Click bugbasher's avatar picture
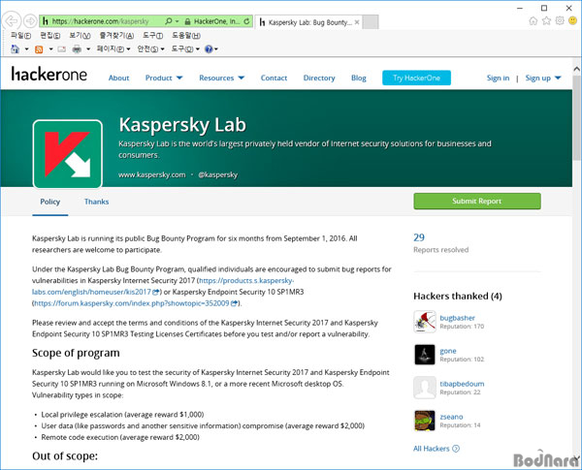This screenshot has width=582, height=470. coord(425,322)
